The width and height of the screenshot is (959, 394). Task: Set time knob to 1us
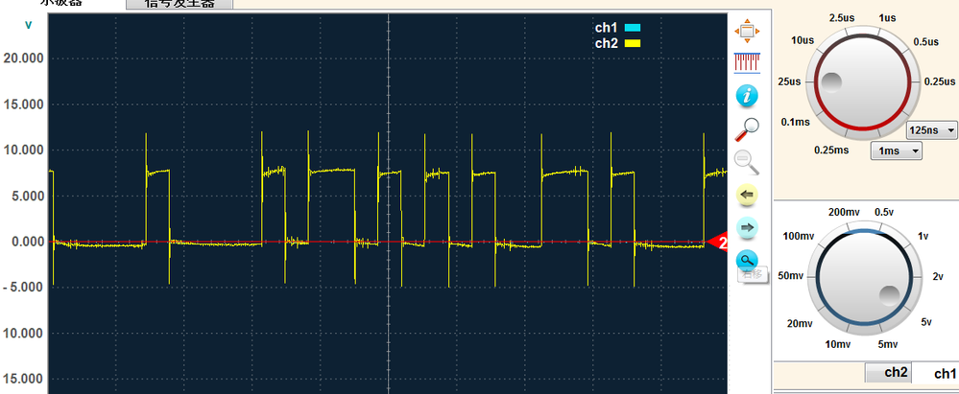(887, 17)
